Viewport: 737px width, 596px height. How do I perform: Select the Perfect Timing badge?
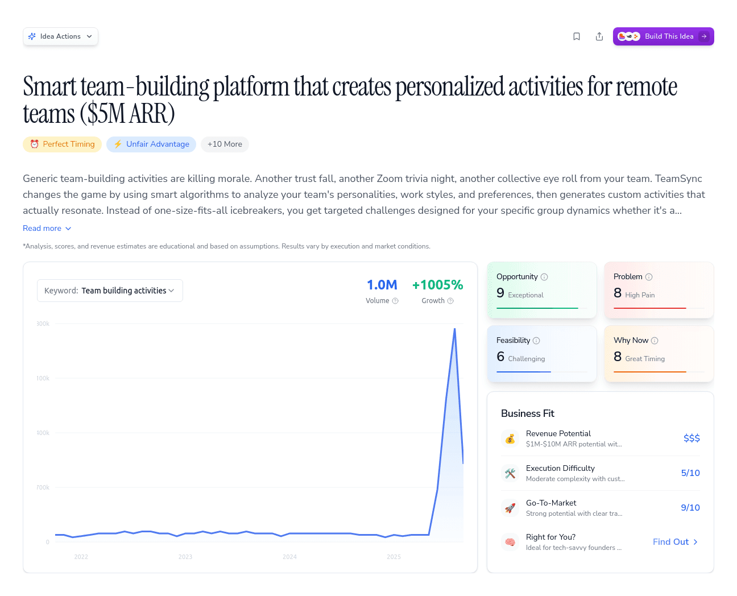pos(62,144)
